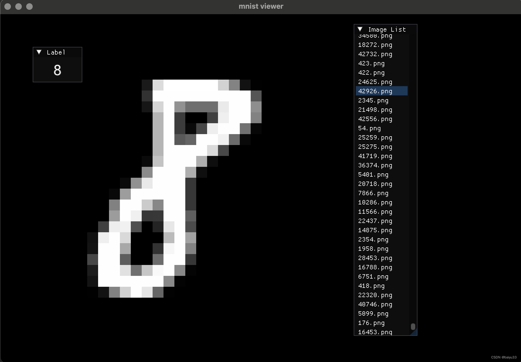Viewport: 521px width, 362px height.
Task: Select 7866.png in image list
Action: coord(382,193)
